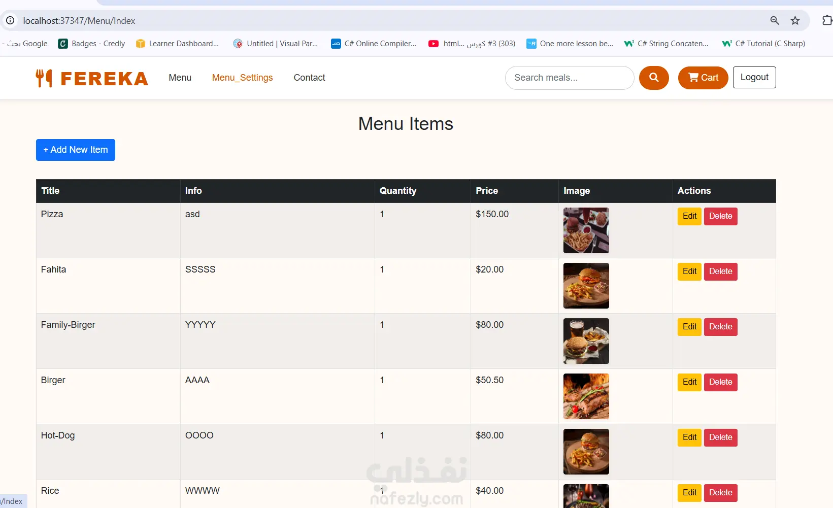833x508 pixels.
Task: Select the $20.00 price cell
Action: coord(514,286)
